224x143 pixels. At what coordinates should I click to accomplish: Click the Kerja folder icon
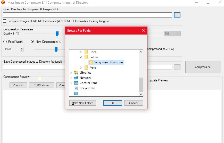pyautogui.click(x=86, y=68)
